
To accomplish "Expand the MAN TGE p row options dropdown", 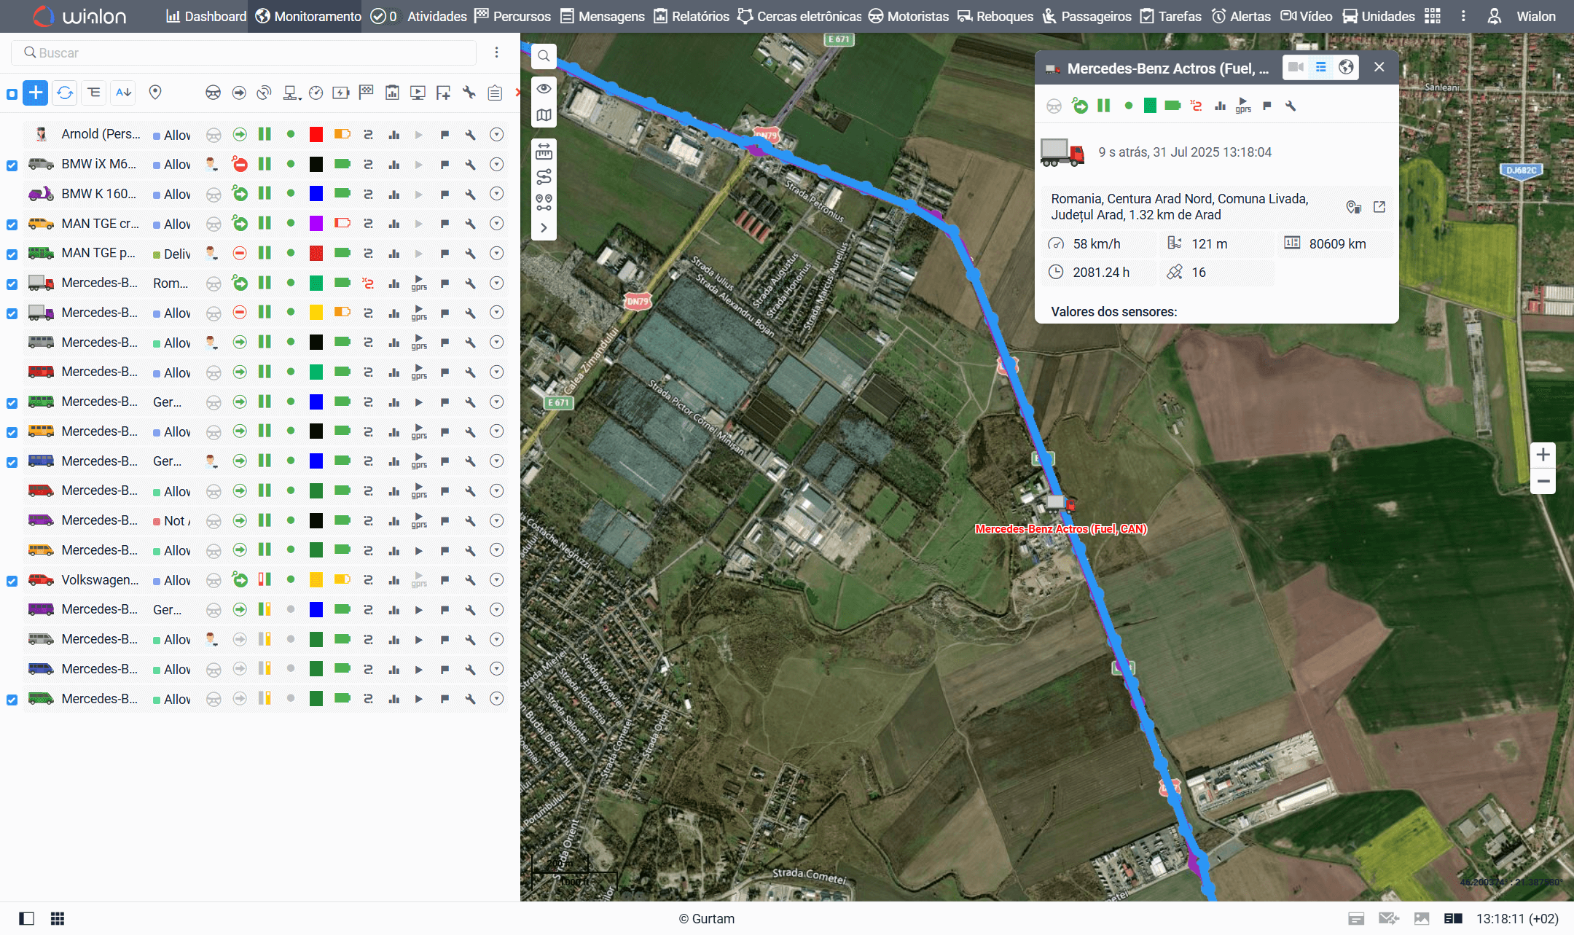I will click(x=497, y=253).
